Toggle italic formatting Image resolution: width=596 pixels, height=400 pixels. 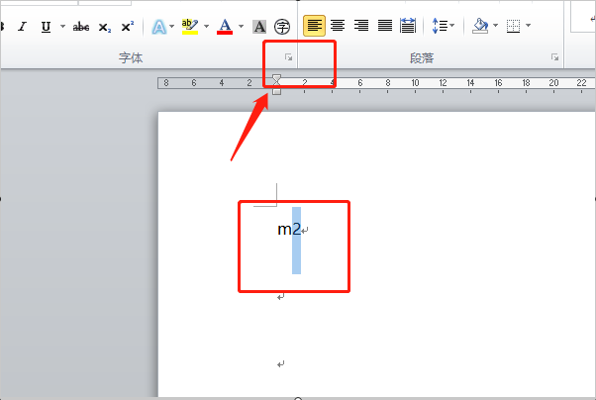(x=23, y=27)
